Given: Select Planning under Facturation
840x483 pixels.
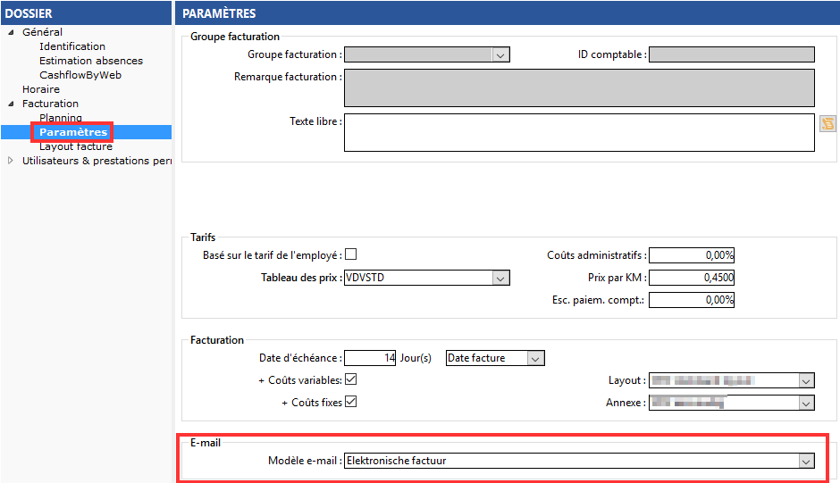Looking at the screenshot, I should [x=61, y=118].
